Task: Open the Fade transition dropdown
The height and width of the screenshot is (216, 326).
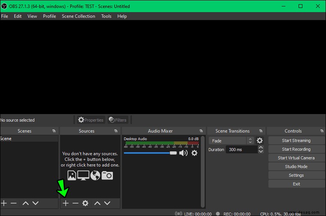Action: (x=231, y=141)
